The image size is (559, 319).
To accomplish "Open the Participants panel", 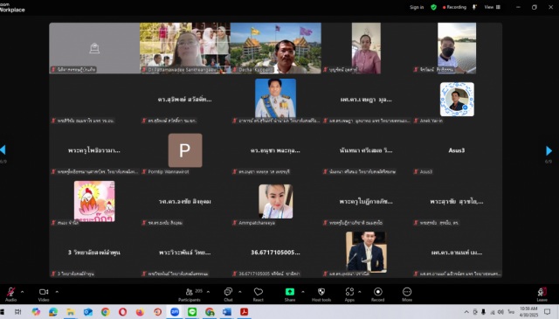I will pos(190,295).
